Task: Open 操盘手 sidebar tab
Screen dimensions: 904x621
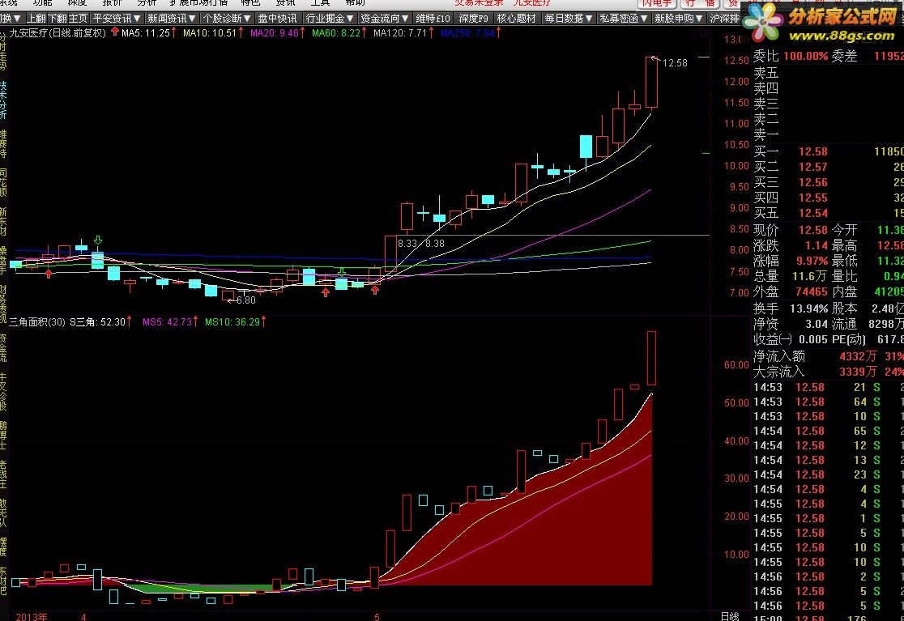Action: coord(3,260)
